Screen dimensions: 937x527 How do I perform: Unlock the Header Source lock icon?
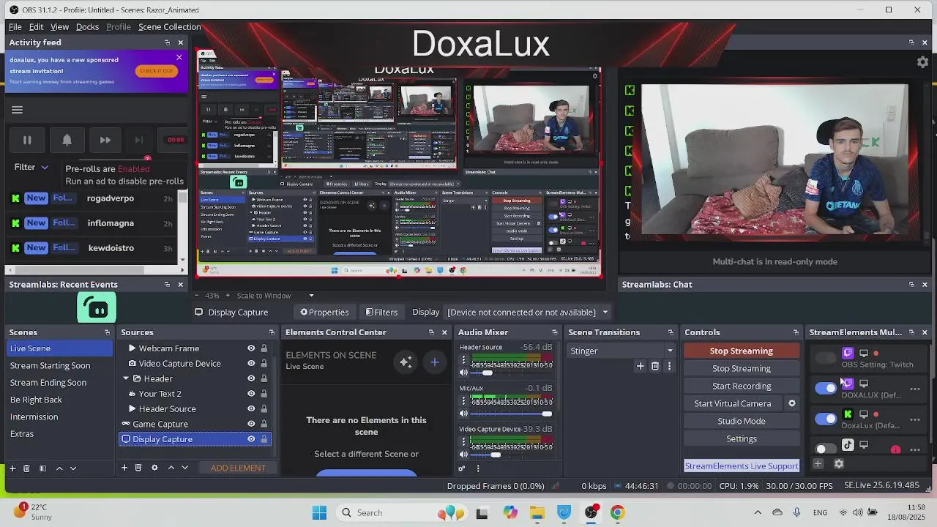click(x=264, y=409)
